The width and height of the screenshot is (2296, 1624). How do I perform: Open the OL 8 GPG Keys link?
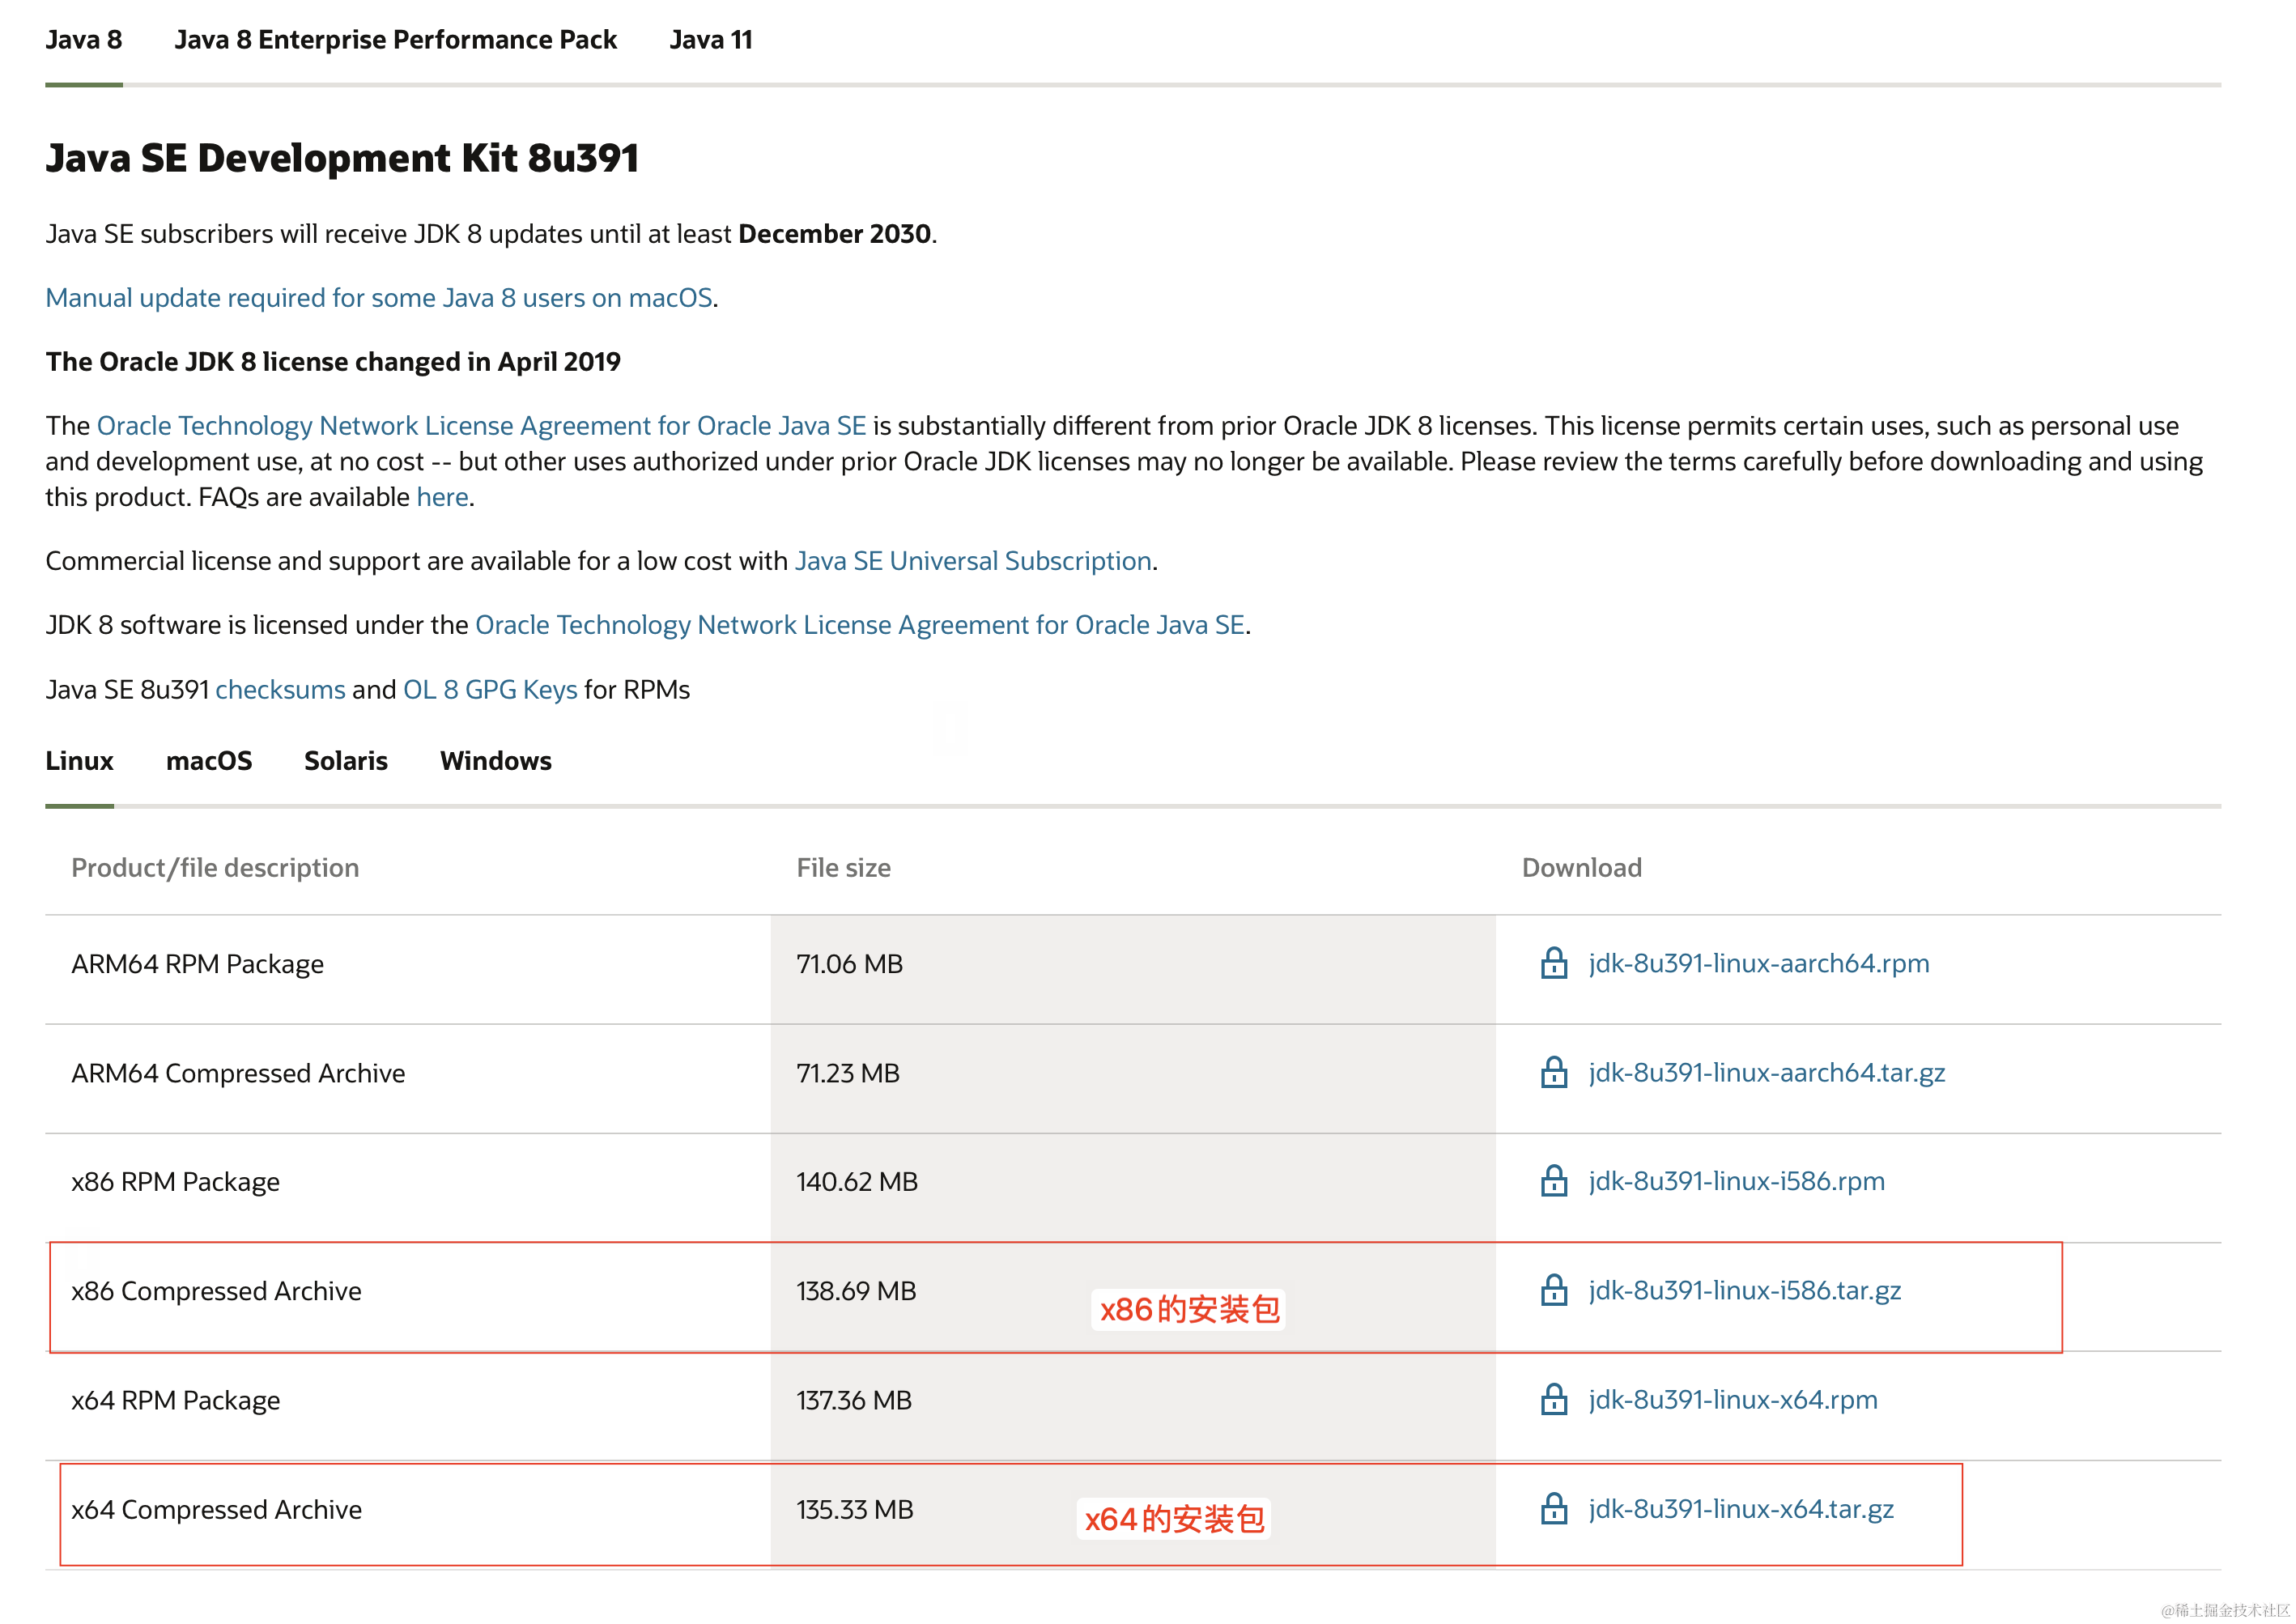pyautogui.click(x=490, y=690)
